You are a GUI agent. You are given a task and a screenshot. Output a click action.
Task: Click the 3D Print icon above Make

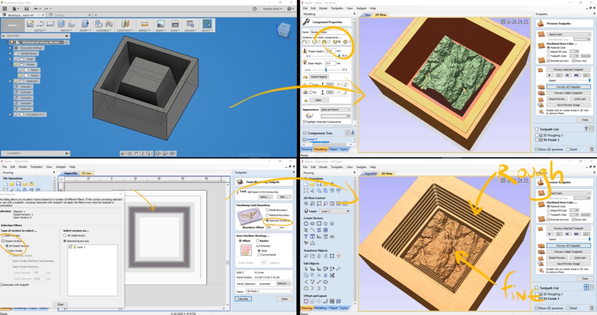175,24
